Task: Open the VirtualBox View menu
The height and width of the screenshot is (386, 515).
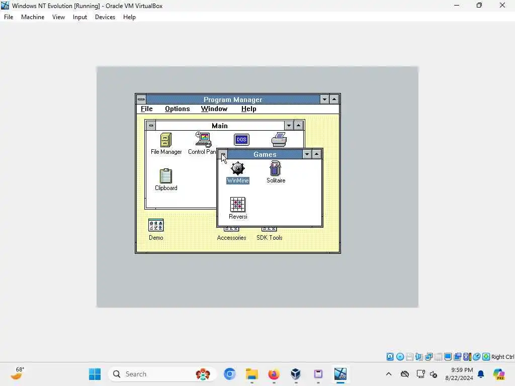Action: [58, 17]
